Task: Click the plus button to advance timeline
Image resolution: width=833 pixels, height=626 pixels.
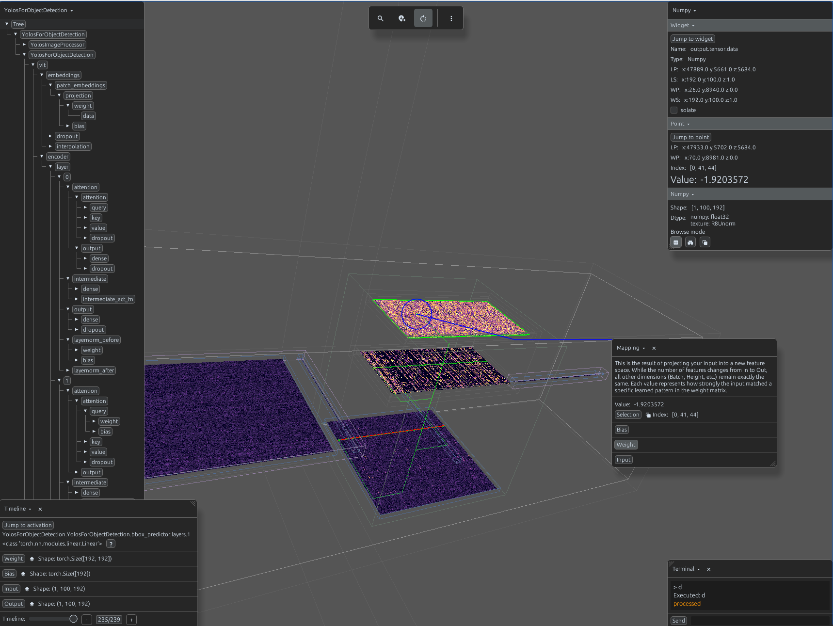Action: coord(131,620)
